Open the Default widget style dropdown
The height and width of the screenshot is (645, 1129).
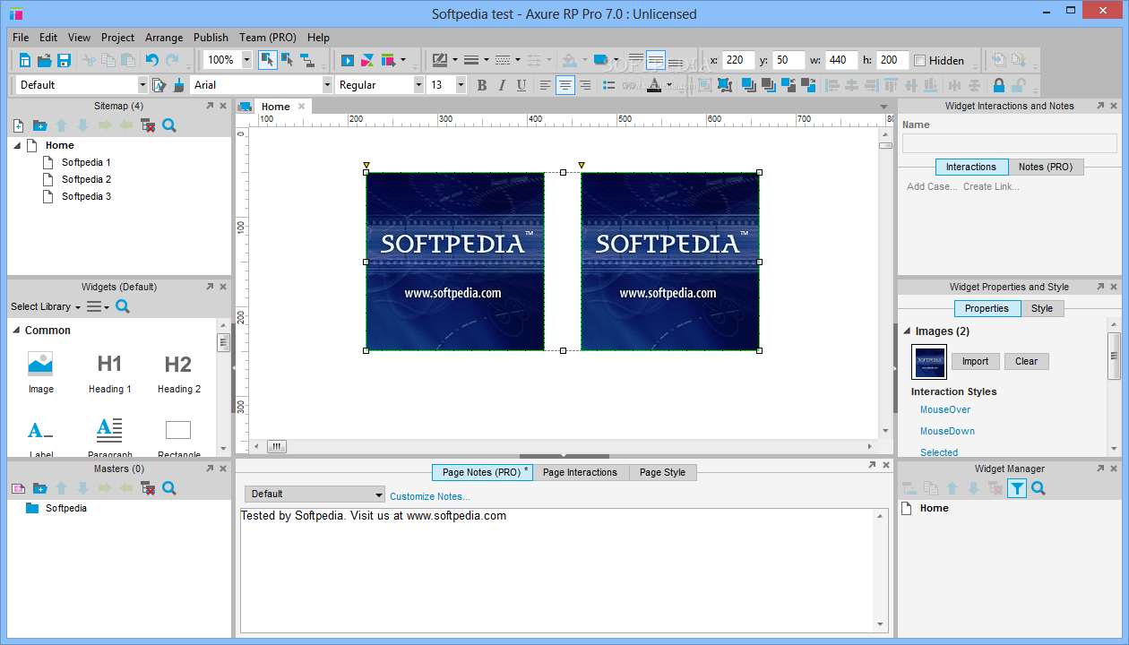click(x=142, y=85)
